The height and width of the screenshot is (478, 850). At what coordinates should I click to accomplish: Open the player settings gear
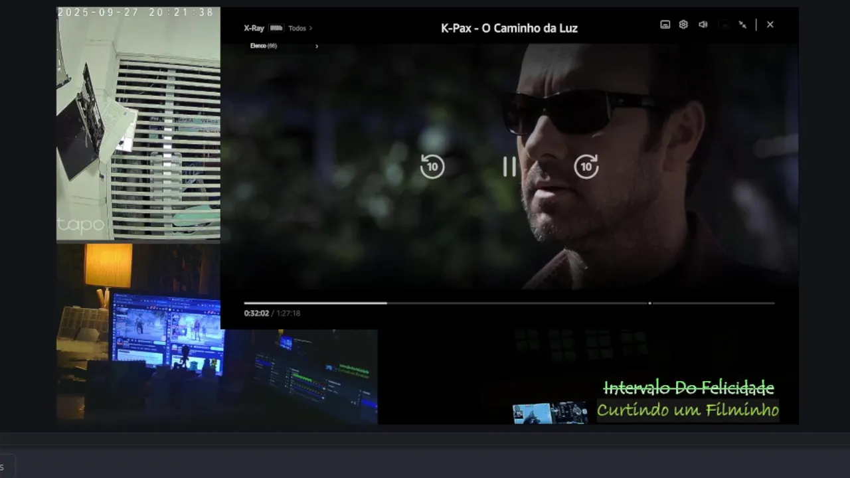tap(683, 25)
